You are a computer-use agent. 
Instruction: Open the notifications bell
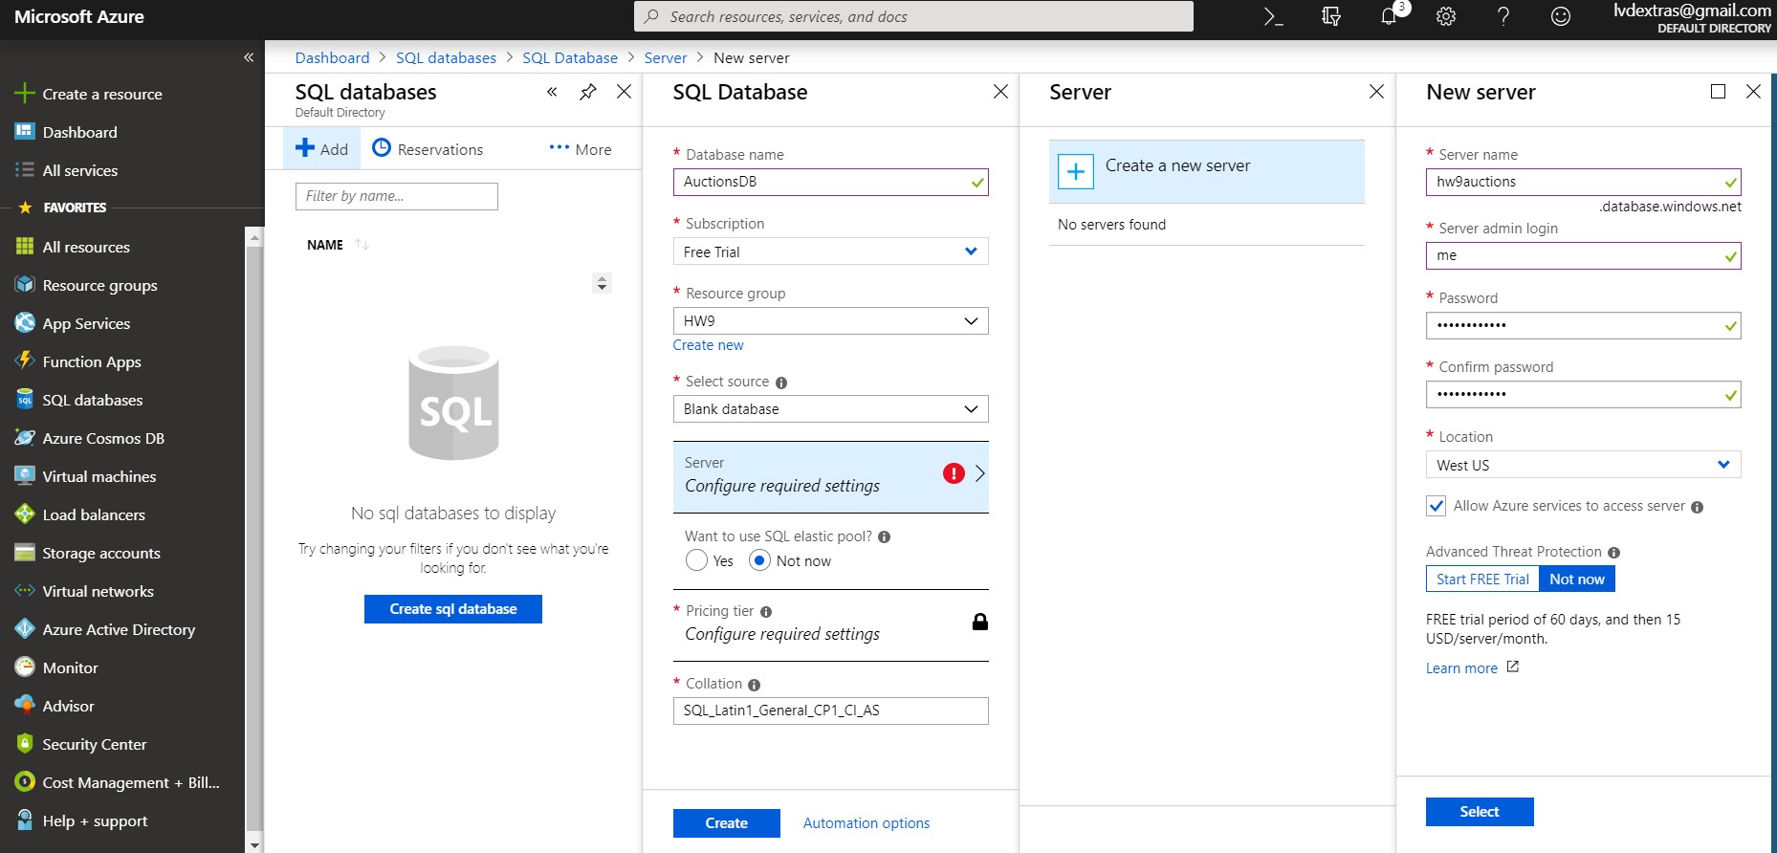click(1389, 16)
